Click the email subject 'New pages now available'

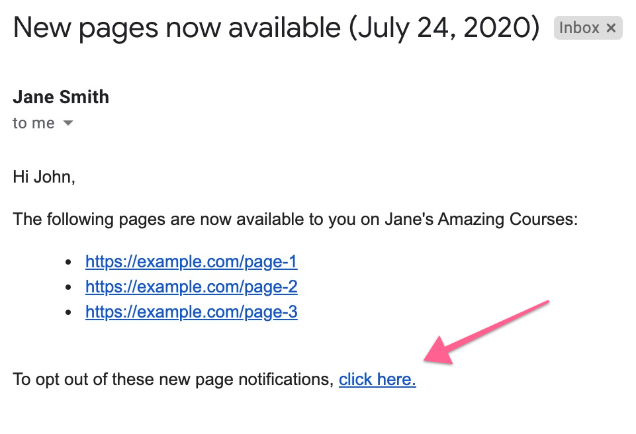tap(165, 28)
